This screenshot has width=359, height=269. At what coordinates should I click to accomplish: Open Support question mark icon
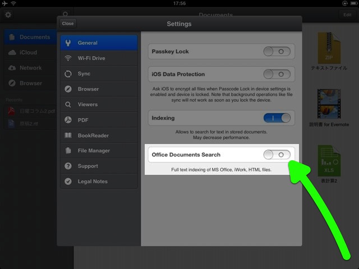click(x=68, y=166)
